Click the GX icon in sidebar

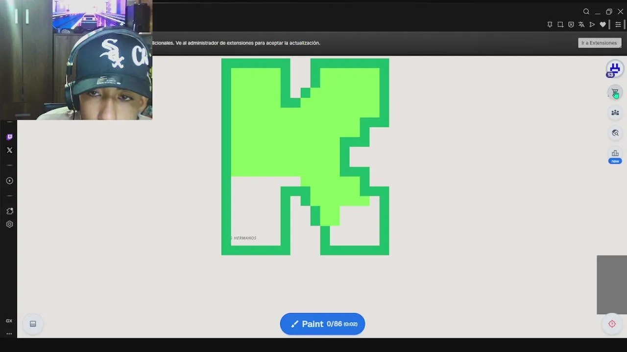click(x=9, y=321)
